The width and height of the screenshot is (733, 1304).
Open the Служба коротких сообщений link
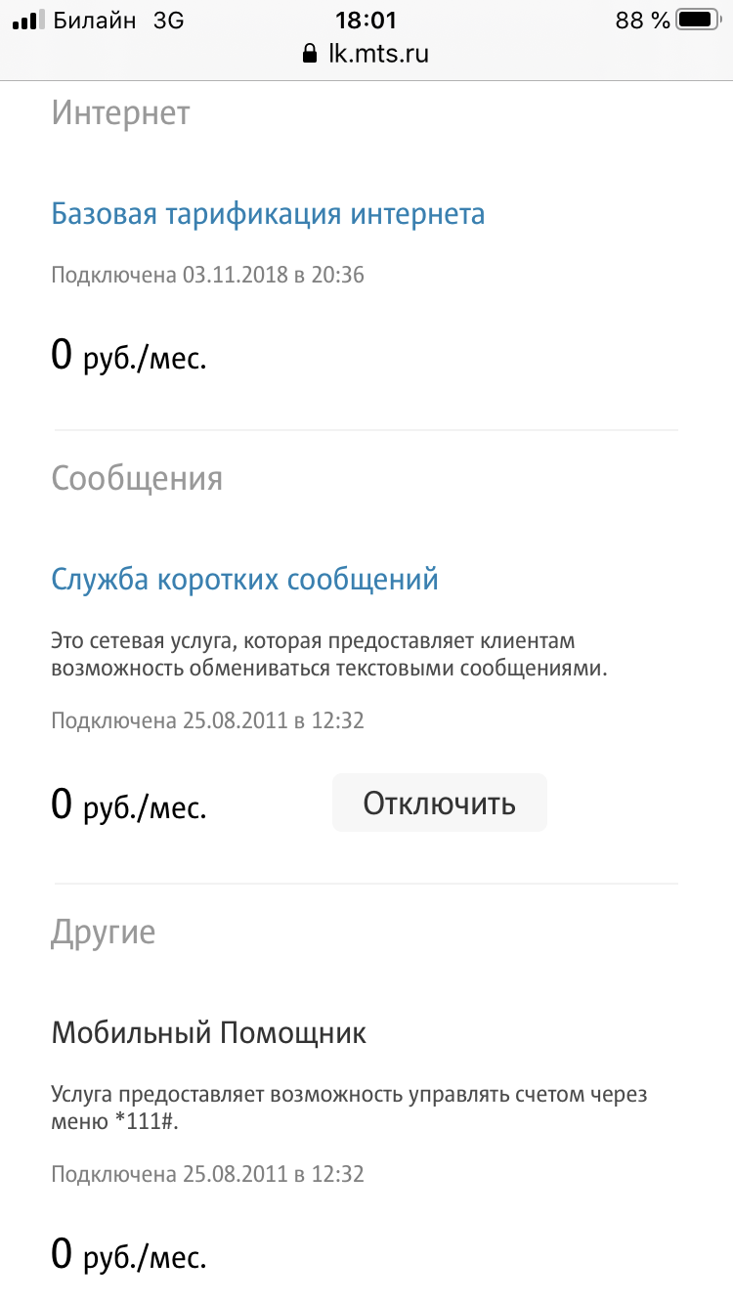point(244,580)
